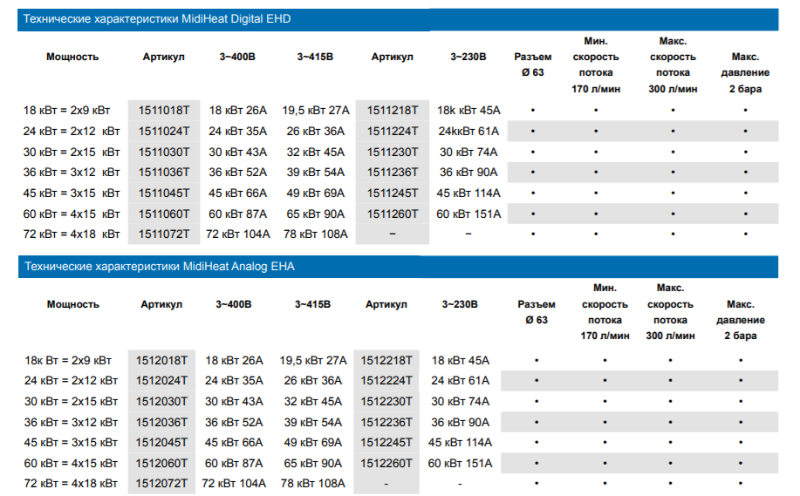Click the '18к Вт = 2х9 кВт' power cell
Screen dimensions: 800x496
pyautogui.click(x=68, y=360)
